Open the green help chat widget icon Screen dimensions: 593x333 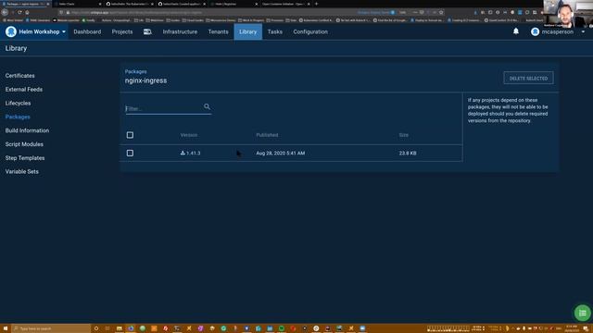click(583, 313)
